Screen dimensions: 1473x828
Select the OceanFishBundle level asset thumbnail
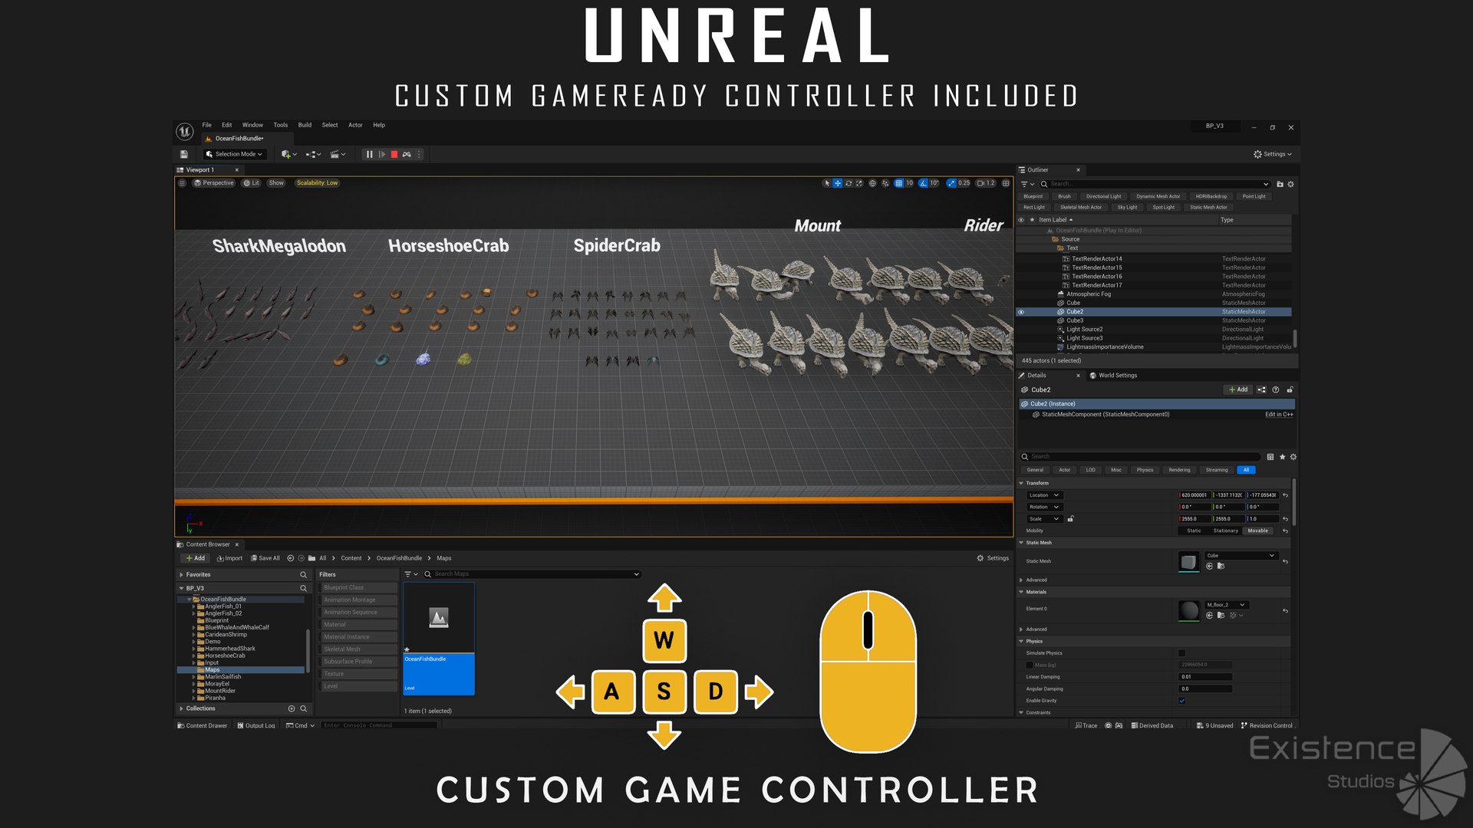pyautogui.click(x=439, y=639)
